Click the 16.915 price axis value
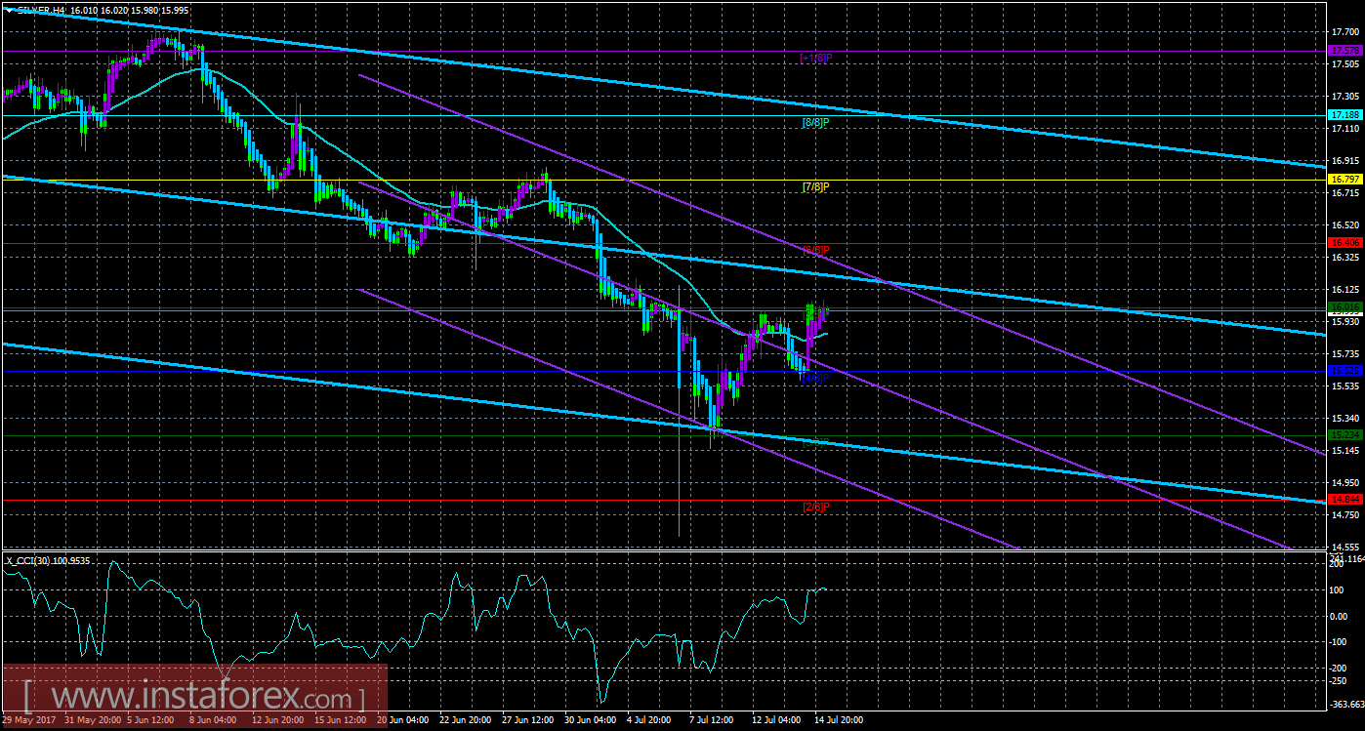This screenshot has width=1365, height=731. point(1345,161)
